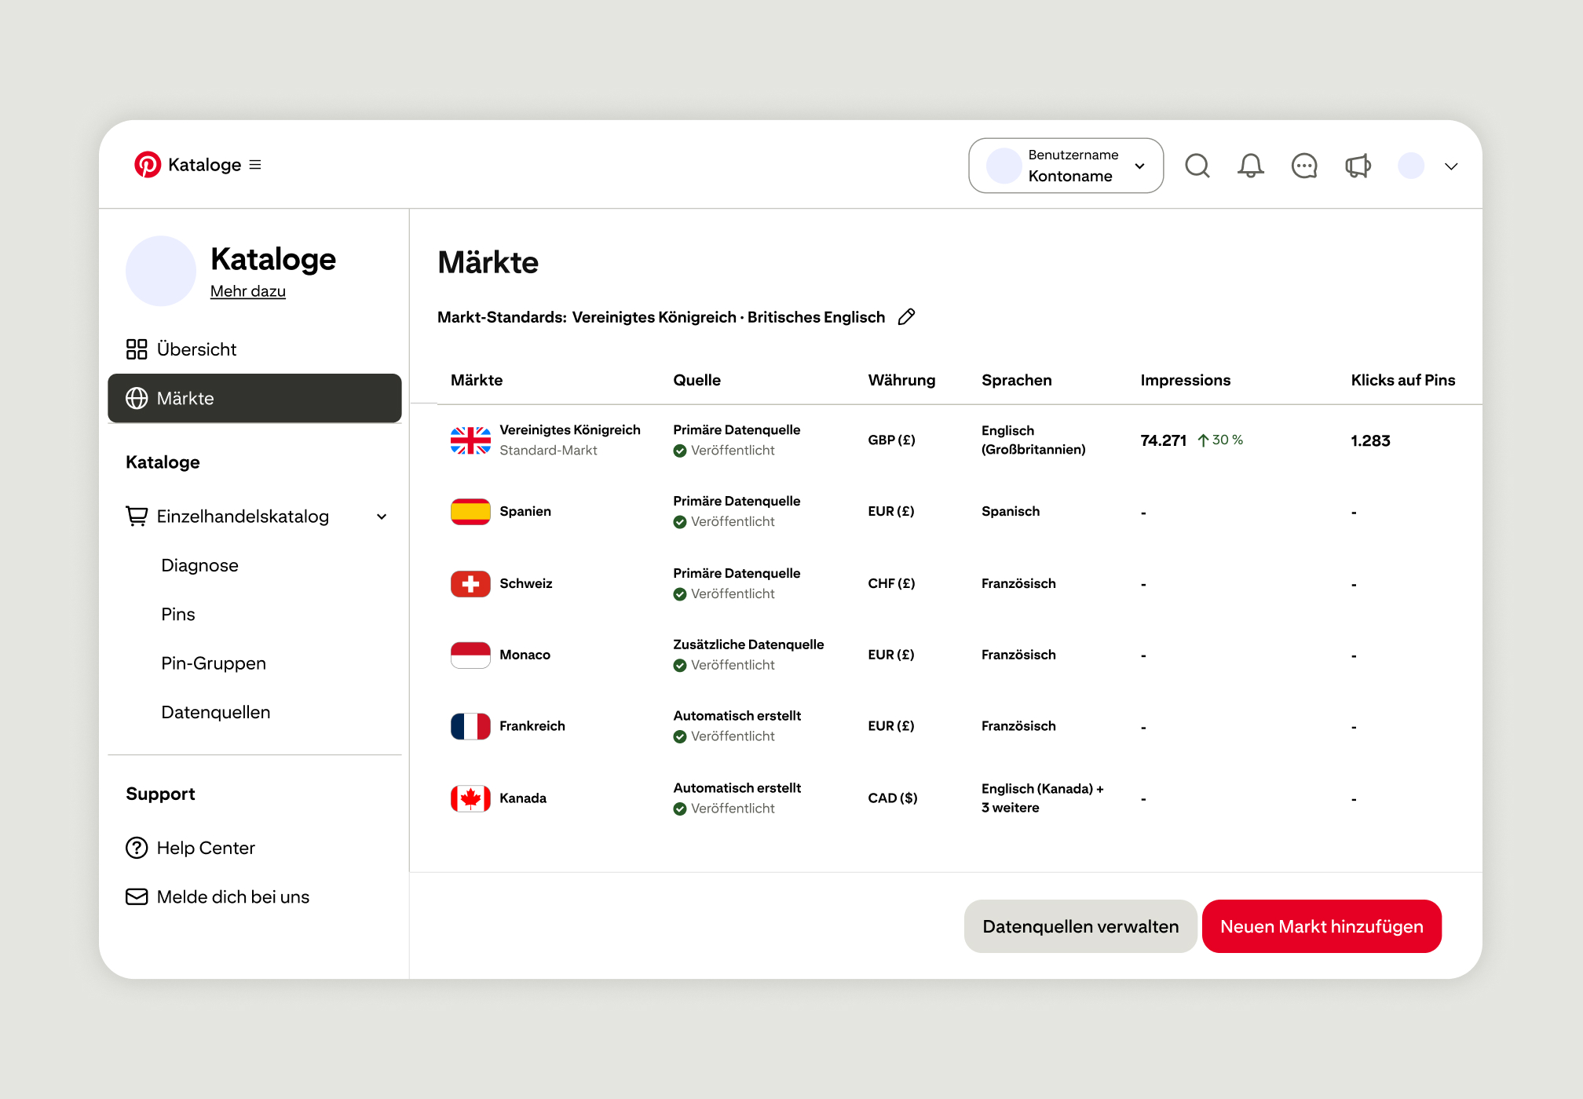
Task: Click the Übersicht grid icon
Action: [137, 349]
